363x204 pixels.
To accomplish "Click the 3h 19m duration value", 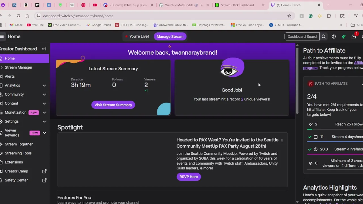I will click(81, 85).
